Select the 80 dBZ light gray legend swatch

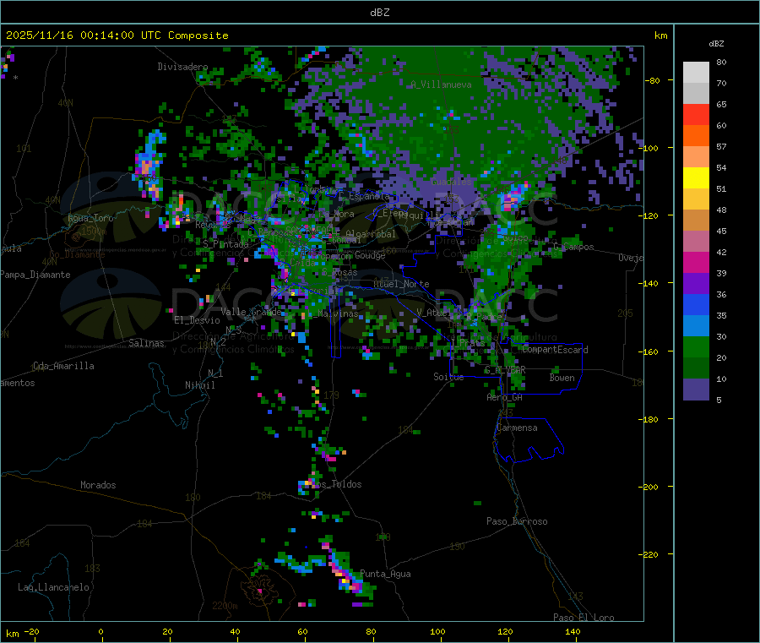[696, 73]
